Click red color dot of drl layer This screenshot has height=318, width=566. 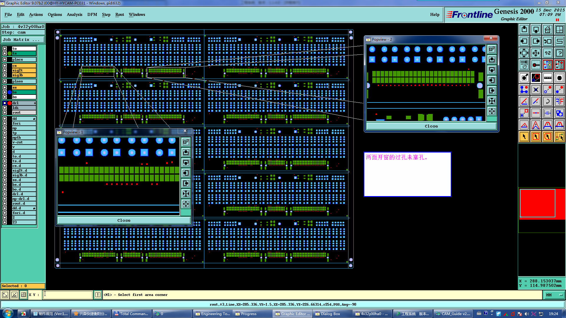pos(10,103)
